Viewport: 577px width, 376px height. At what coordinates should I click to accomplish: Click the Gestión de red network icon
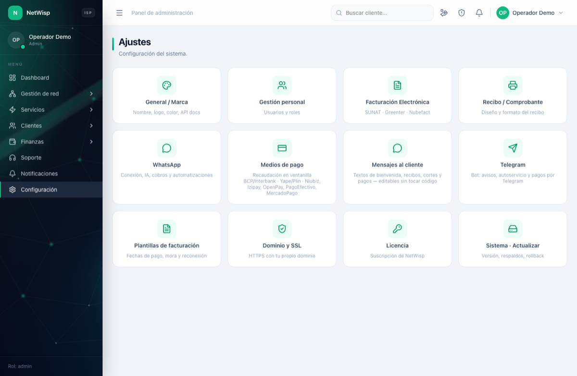coord(13,94)
